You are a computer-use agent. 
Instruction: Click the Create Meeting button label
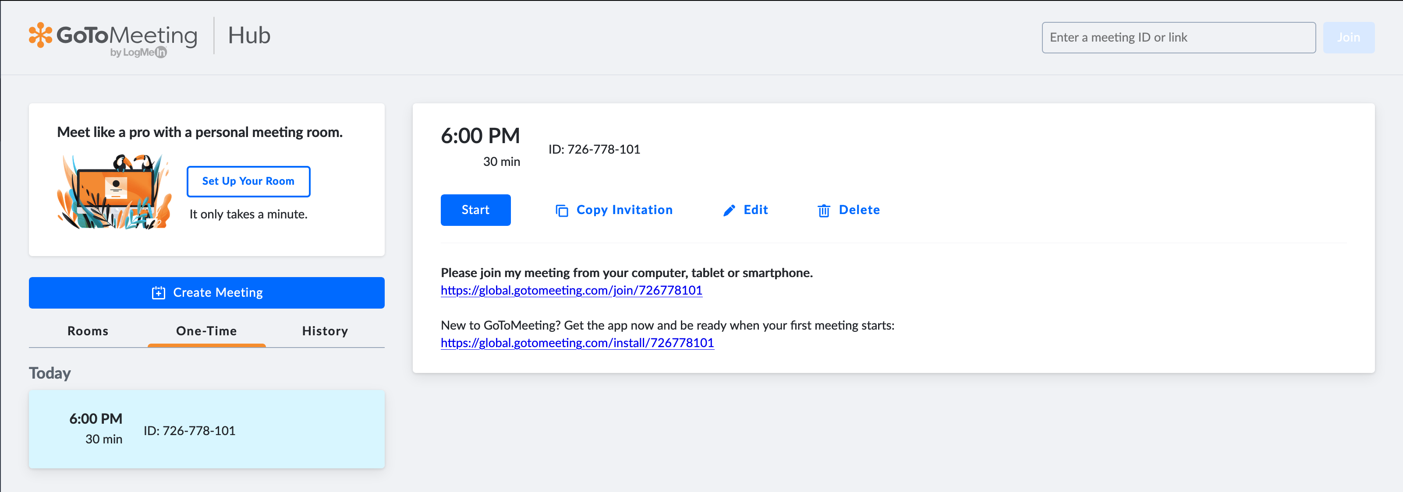tap(218, 293)
